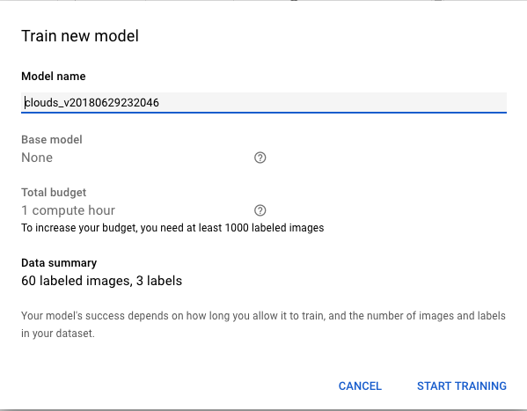Click the "in your dataset." text line
Screen dimensions: 527x411
pyautogui.click(x=58, y=334)
